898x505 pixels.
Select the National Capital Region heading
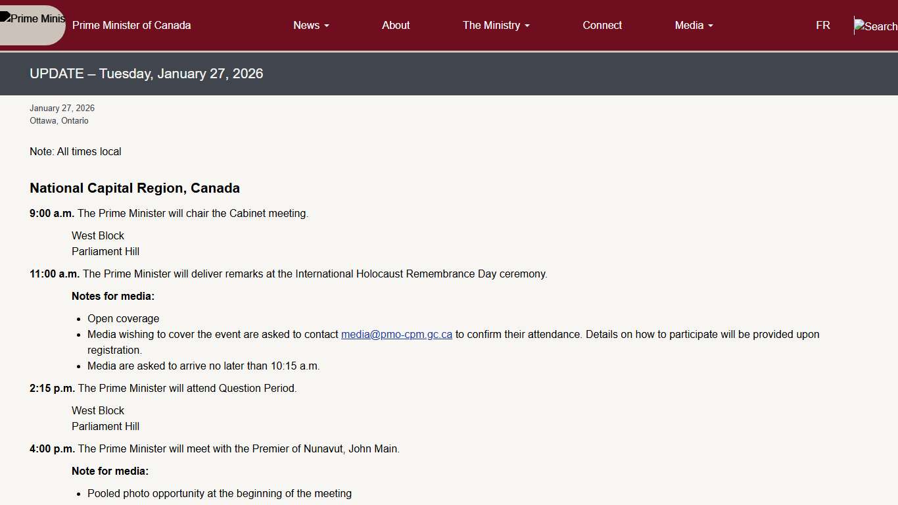coord(134,188)
